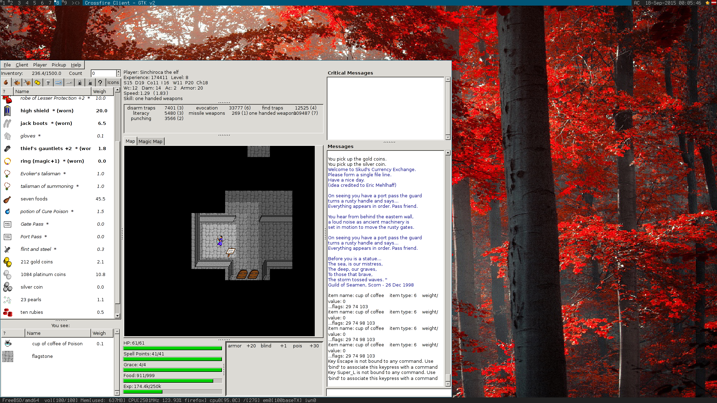
Task: Show applied items inventory tab
Action: click(x=16, y=83)
